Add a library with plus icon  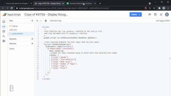[x=32, y=39]
